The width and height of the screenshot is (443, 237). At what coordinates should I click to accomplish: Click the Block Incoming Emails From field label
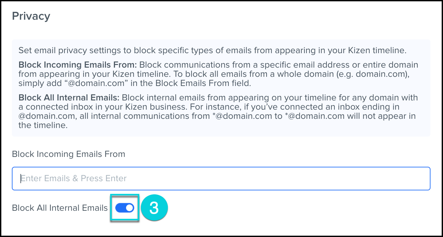[x=68, y=154]
